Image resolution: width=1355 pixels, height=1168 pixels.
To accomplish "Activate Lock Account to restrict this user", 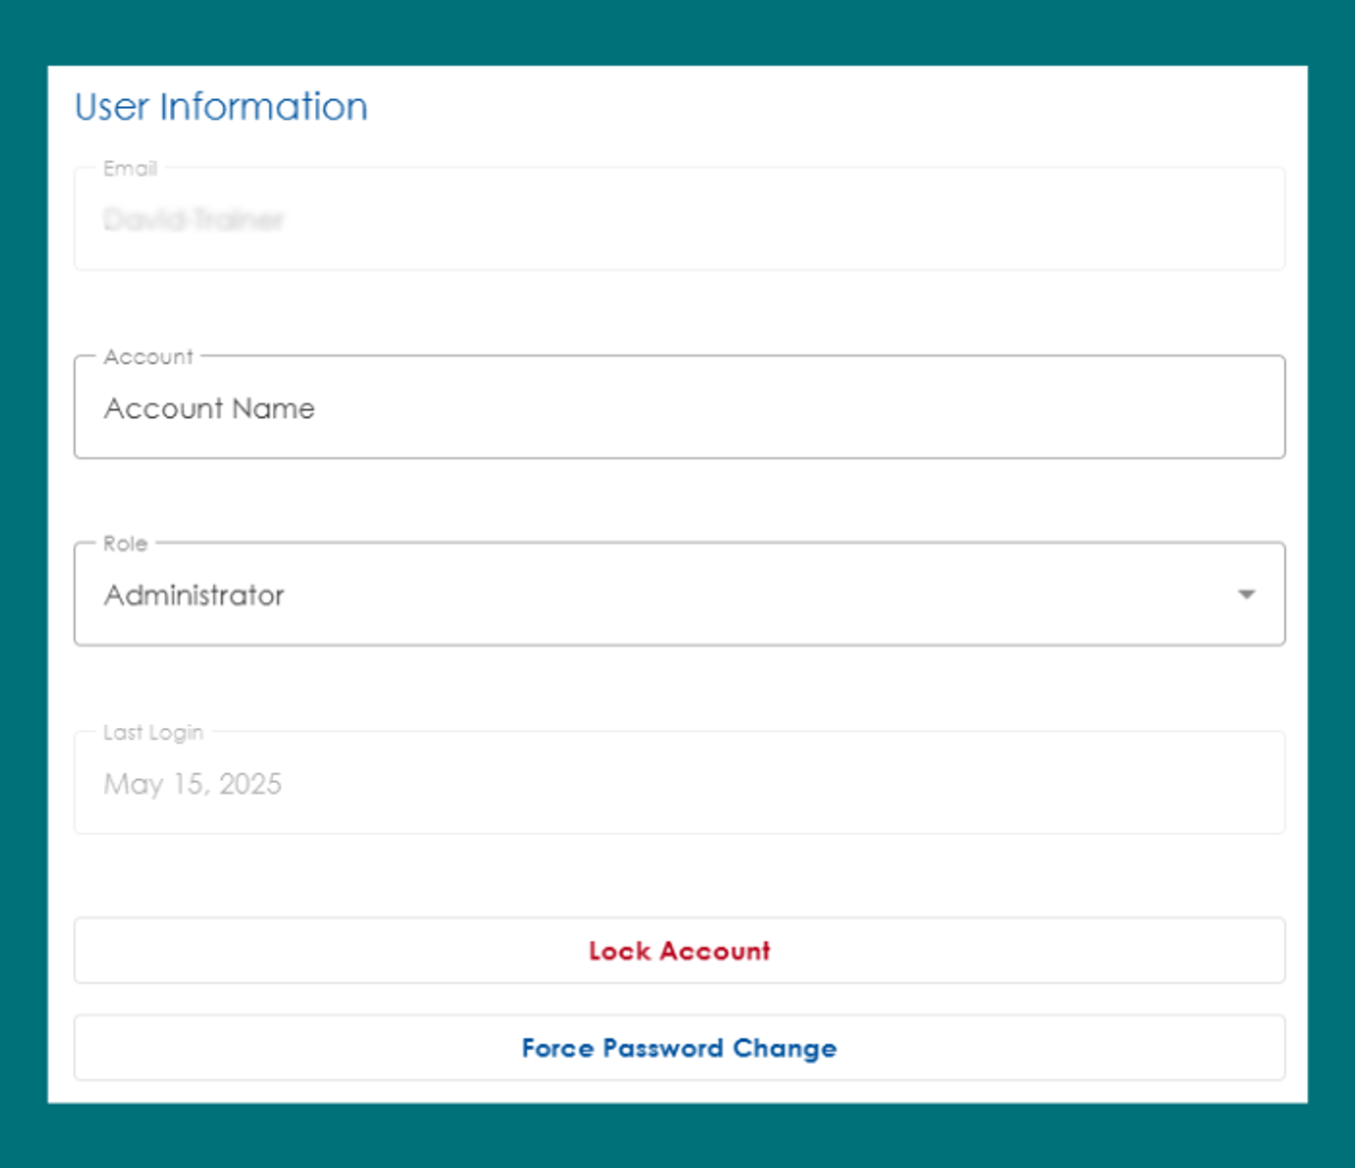I will click(x=678, y=950).
